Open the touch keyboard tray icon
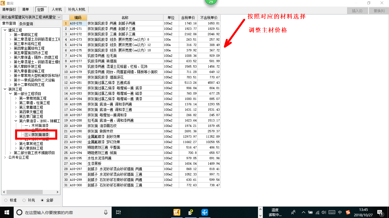389x218 pixels. click(332, 212)
